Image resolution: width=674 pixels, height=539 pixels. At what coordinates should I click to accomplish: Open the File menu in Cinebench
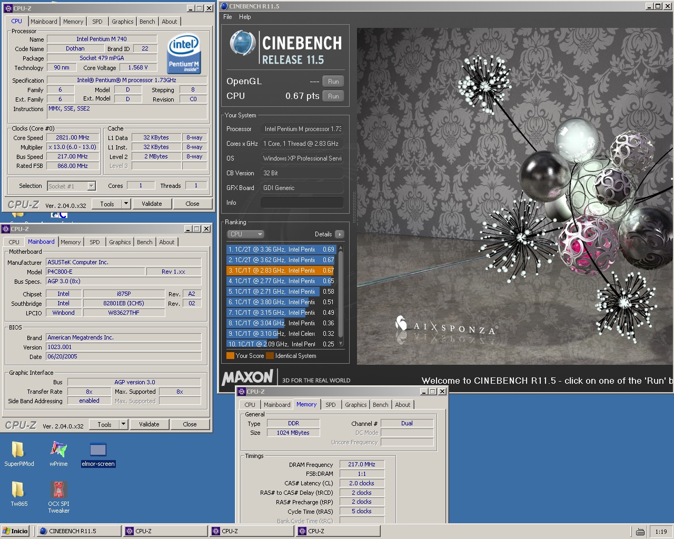227,17
